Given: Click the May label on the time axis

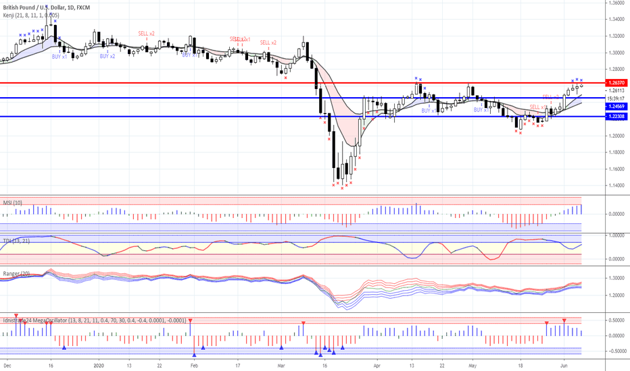Looking at the screenshot, I should point(472,366).
